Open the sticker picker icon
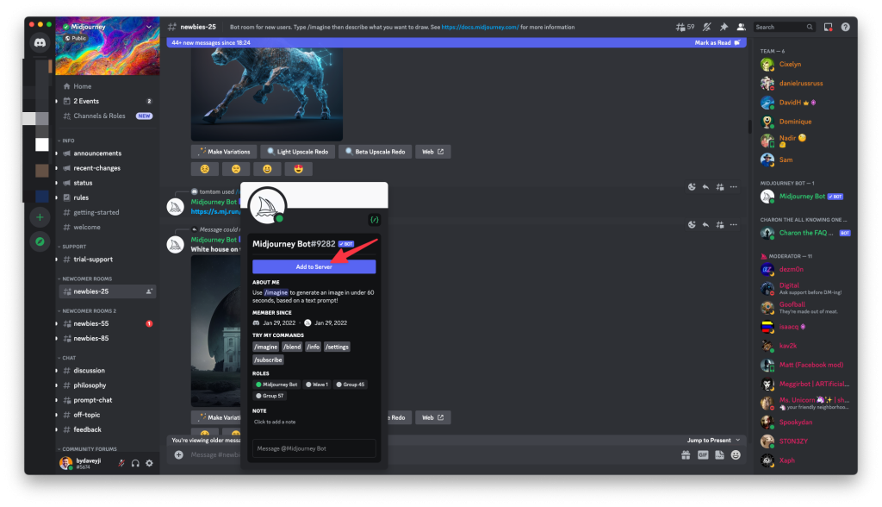Screen dimensions: 882x507 [719, 455]
